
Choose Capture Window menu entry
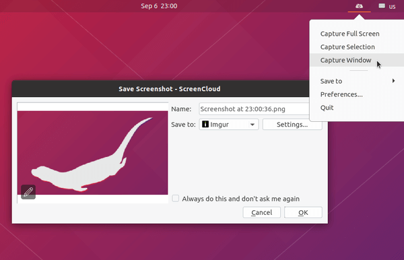pos(345,60)
